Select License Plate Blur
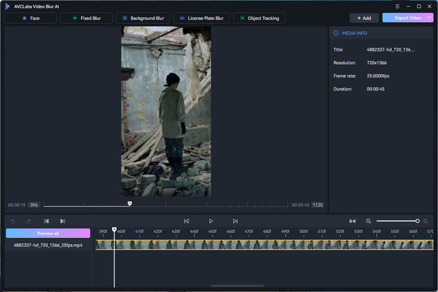 (201, 18)
